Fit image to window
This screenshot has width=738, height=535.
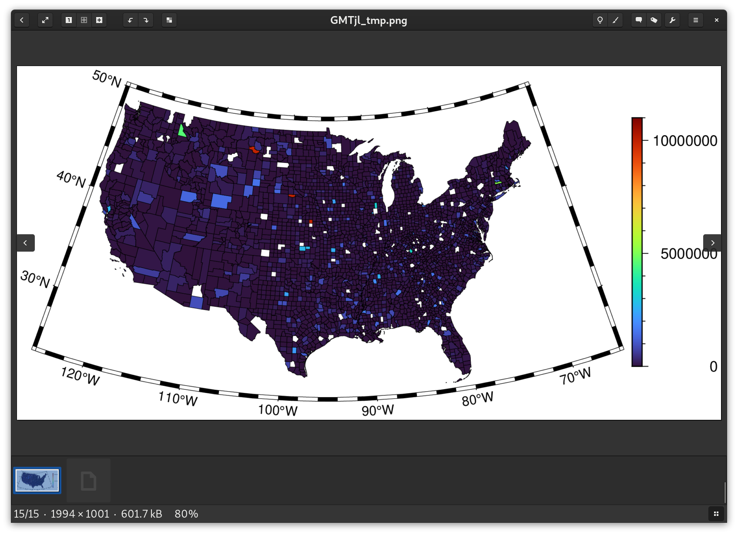(84, 20)
